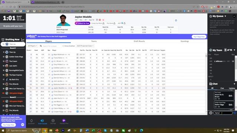
Task: Minimize the My Queue panel
Action: click(x=234, y=16)
